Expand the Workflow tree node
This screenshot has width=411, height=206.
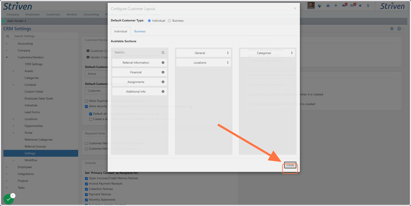[x=14, y=160]
